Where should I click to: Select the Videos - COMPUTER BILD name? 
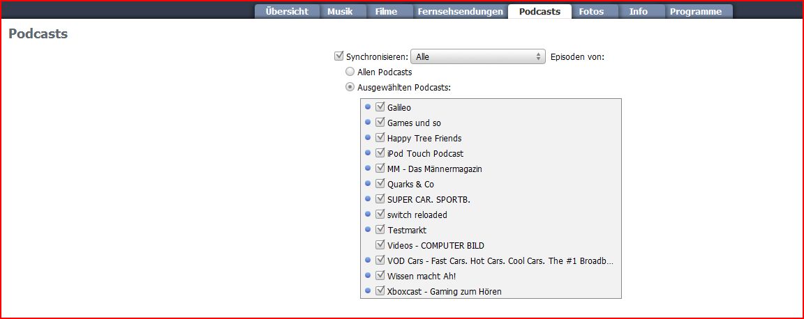[x=435, y=246]
